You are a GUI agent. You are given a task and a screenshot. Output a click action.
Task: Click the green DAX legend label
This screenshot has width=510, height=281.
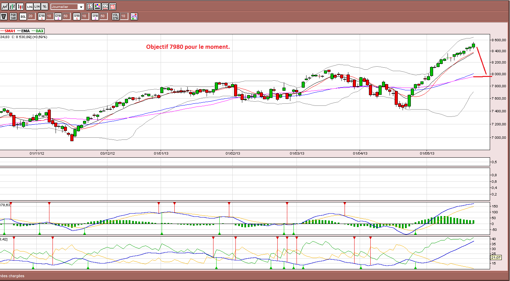pyautogui.click(x=40, y=31)
